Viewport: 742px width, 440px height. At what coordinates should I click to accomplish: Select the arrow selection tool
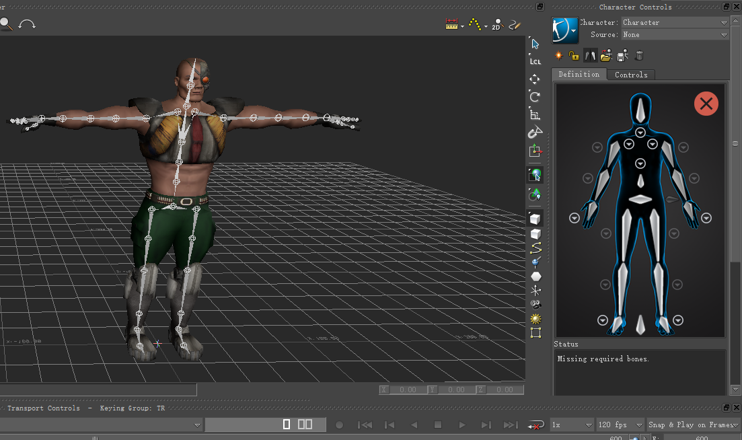point(535,44)
